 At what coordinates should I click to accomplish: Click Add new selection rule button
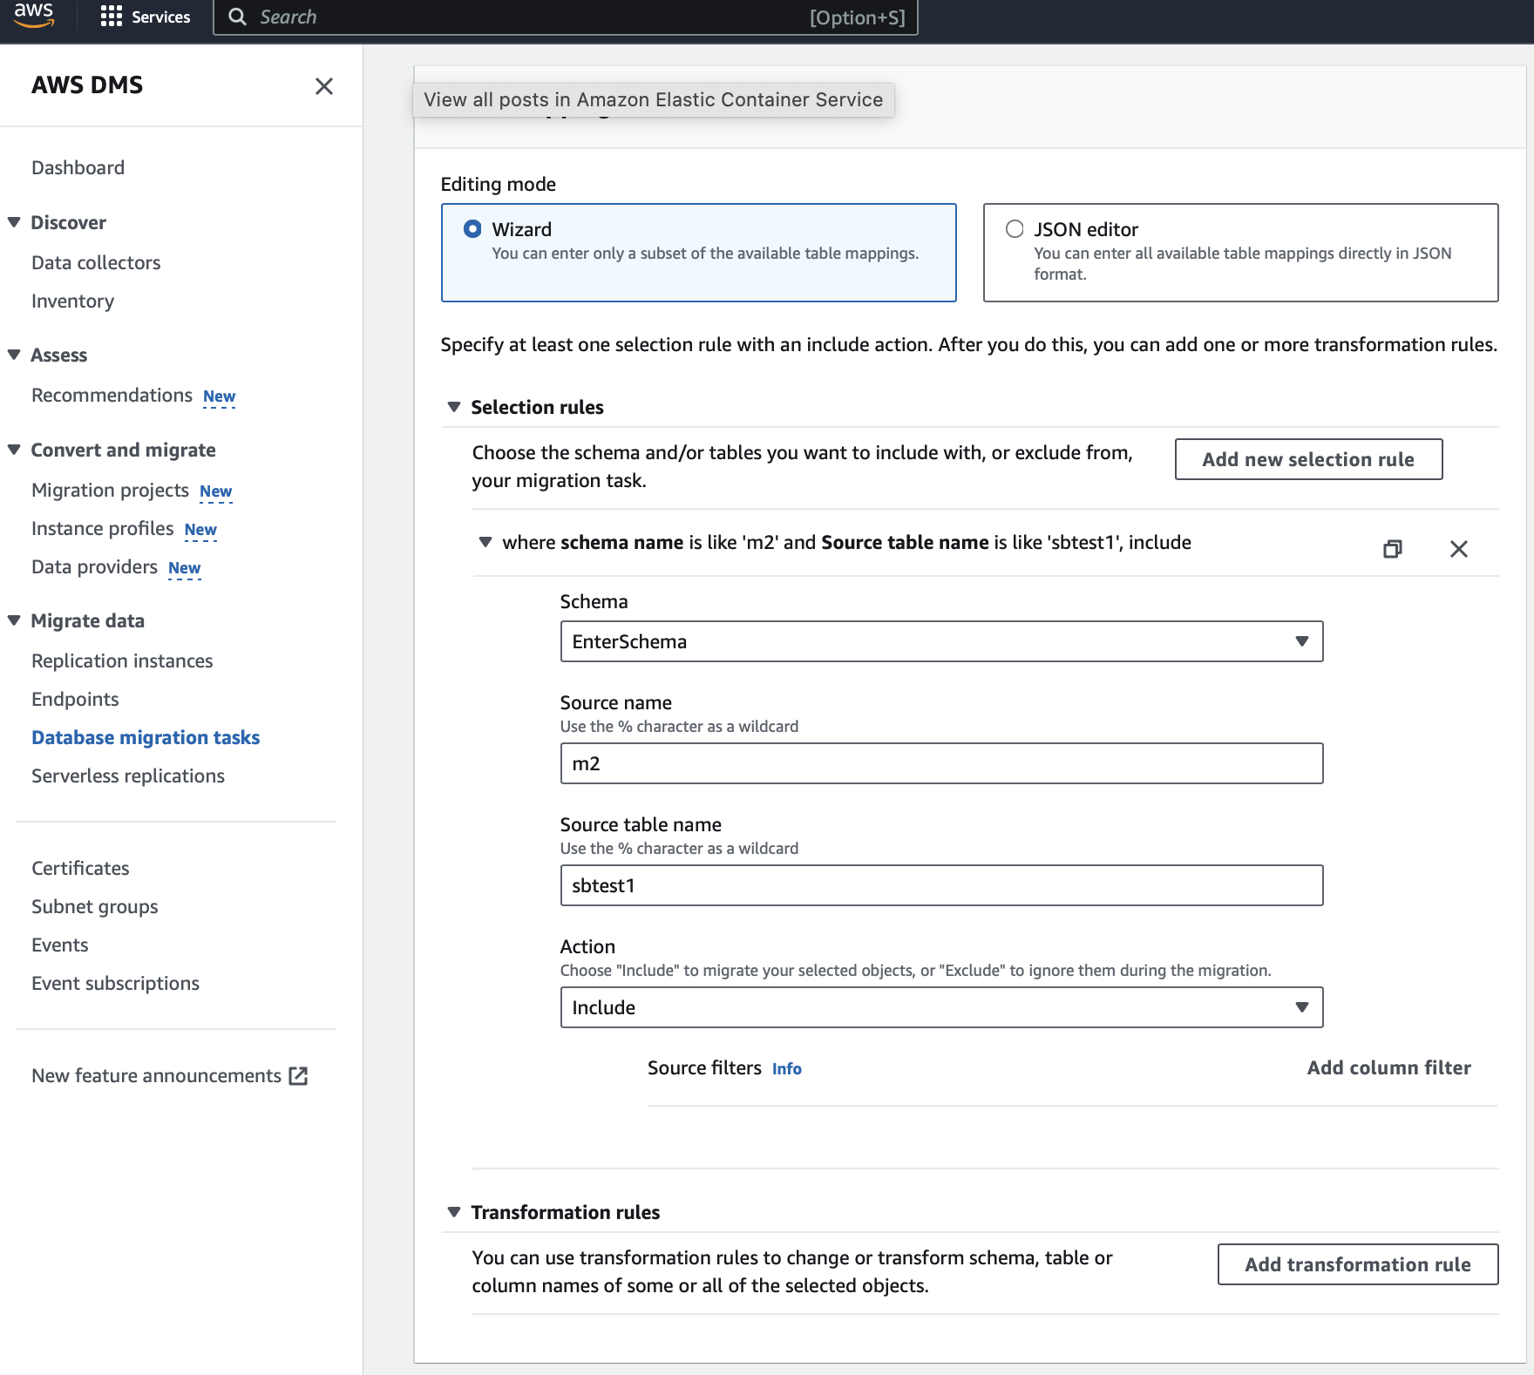(1308, 459)
